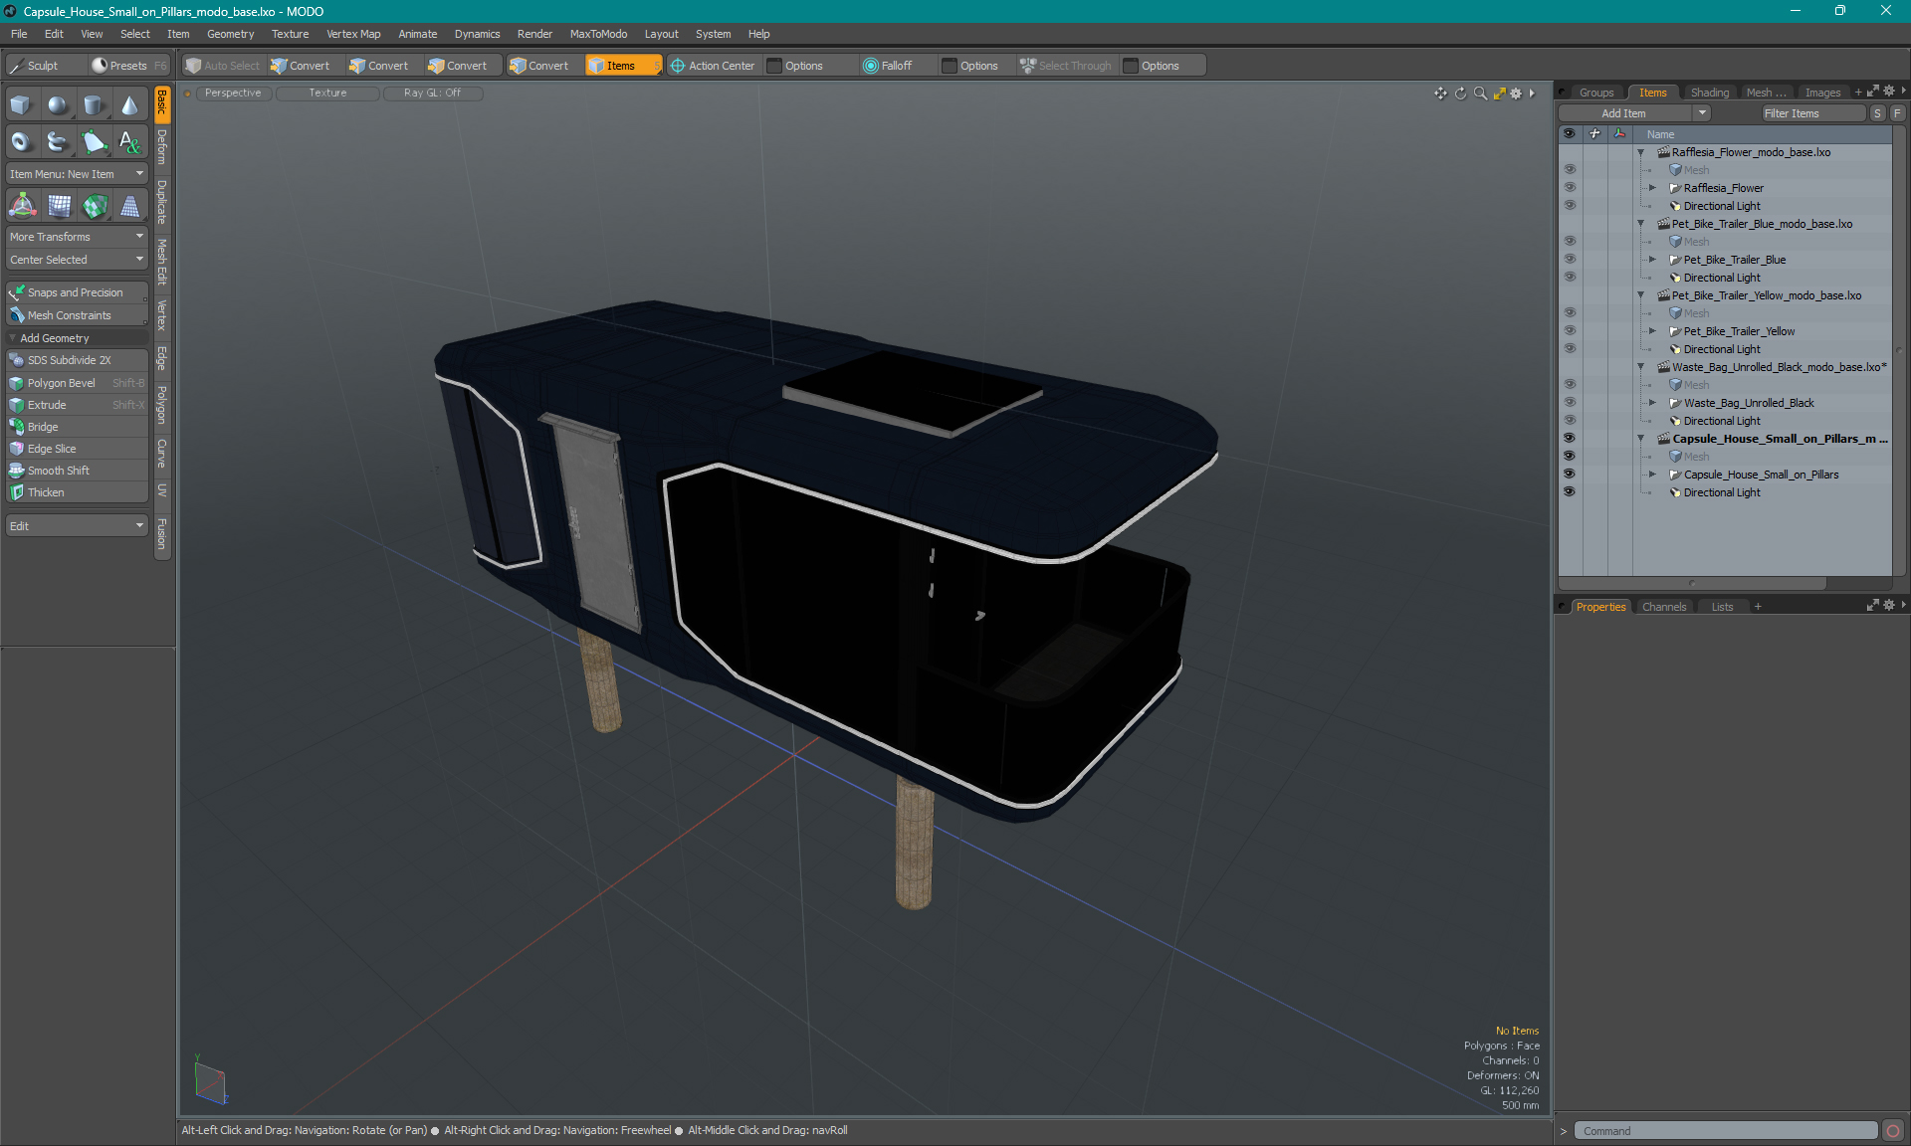The width and height of the screenshot is (1911, 1146).
Task: Select the Torus primitive tool
Action: 21,141
